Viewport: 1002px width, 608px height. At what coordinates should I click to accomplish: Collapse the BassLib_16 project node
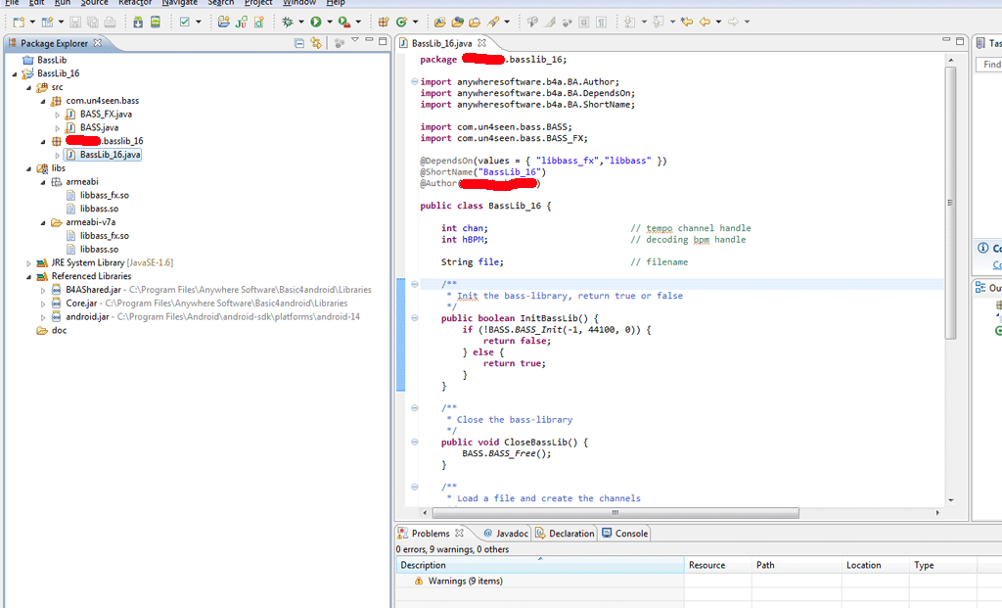coord(15,73)
